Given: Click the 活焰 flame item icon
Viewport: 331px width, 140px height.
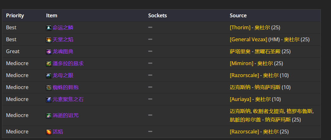Looking at the screenshot, I should tap(49, 132).
